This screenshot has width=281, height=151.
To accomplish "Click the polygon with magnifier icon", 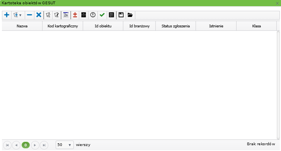I will (48, 15).
